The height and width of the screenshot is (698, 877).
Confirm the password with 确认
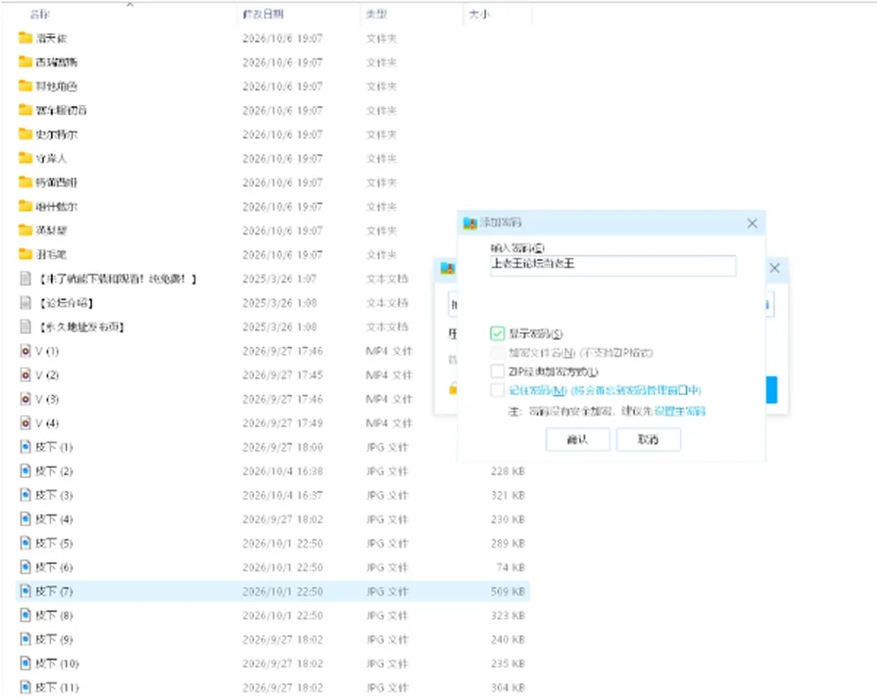tap(577, 440)
